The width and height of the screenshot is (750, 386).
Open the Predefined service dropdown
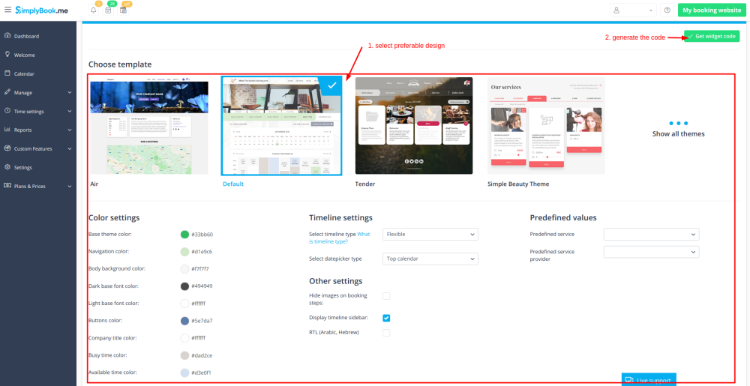(x=651, y=235)
